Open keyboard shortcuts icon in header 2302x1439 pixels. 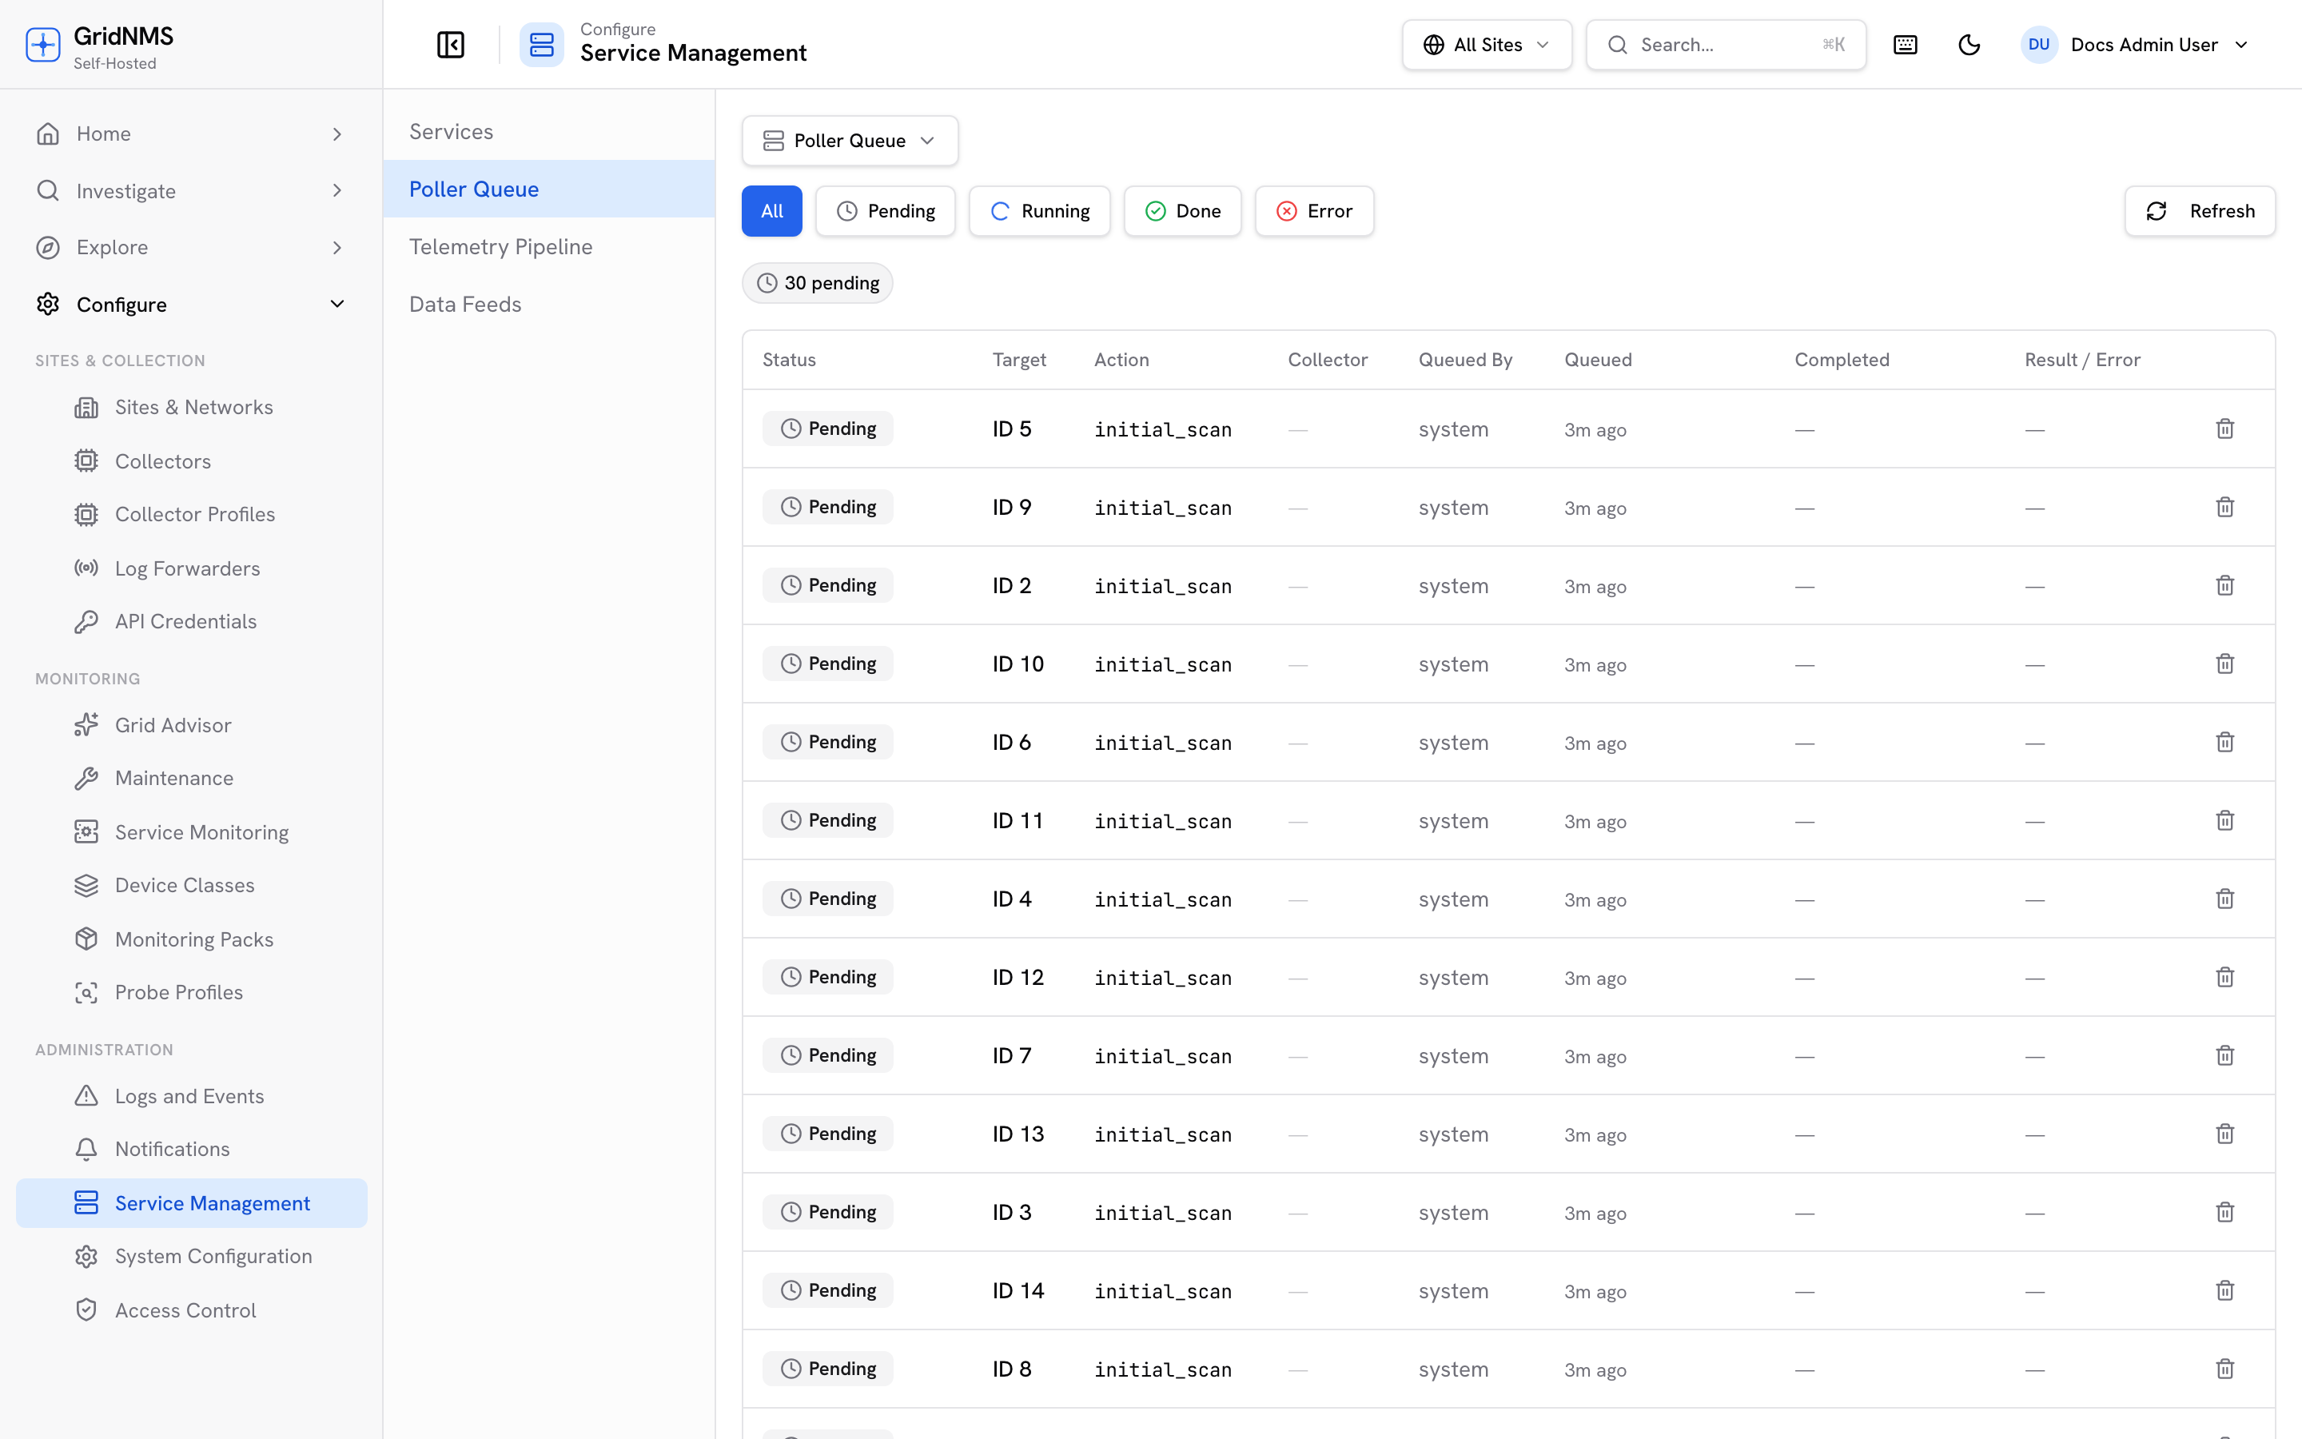[x=1906, y=45]
